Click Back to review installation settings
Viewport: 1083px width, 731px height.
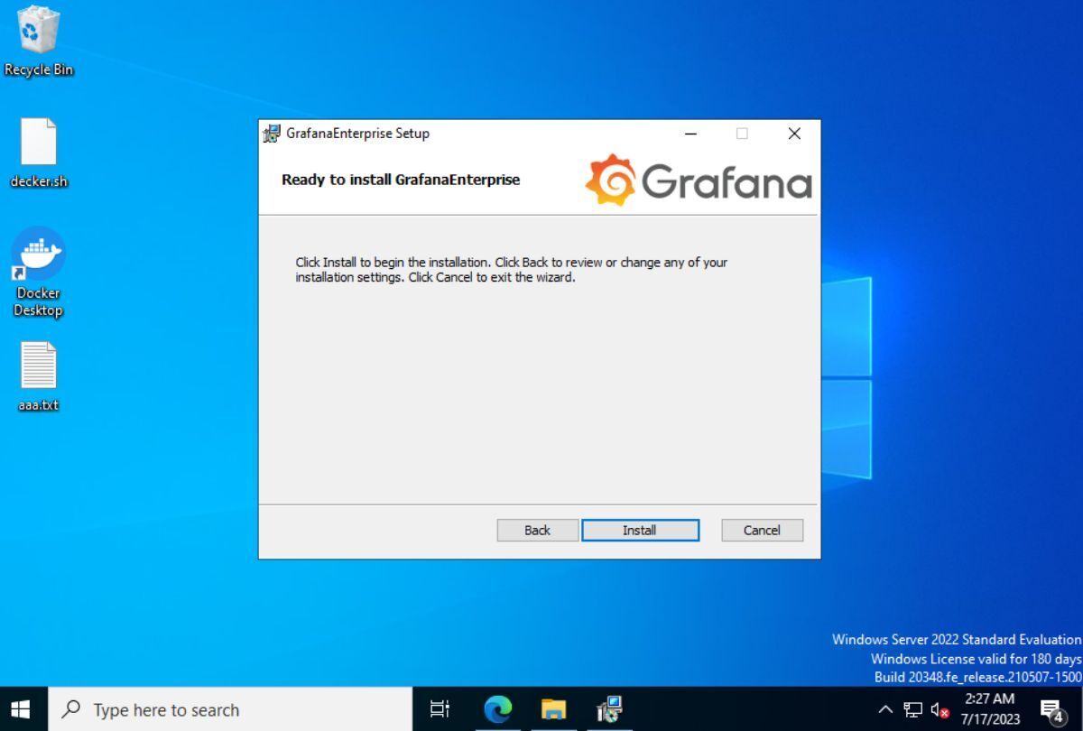click(x=537, y=530)
